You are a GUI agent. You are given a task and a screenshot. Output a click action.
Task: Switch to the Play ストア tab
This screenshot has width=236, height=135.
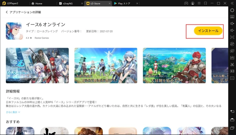[x=124, y=4]
